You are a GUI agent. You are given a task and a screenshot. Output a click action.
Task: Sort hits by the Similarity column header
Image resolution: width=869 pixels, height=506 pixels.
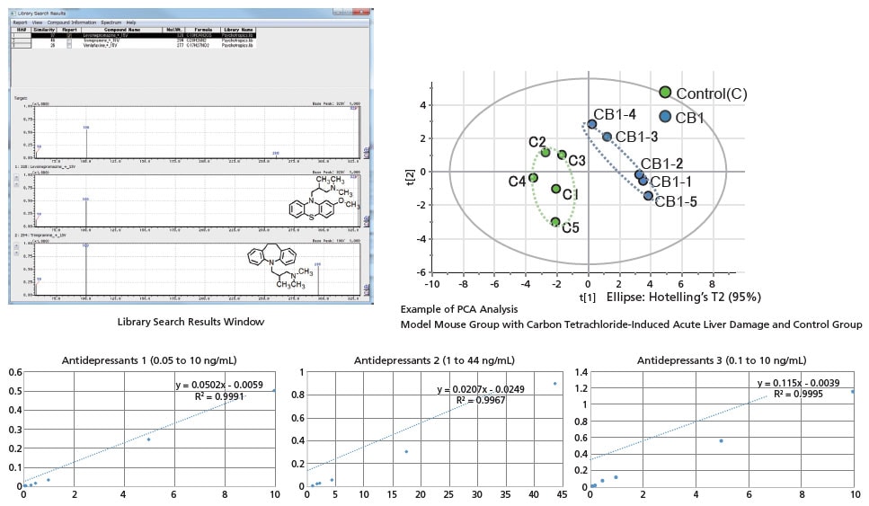pyautogui.click(x=44, y=29)
